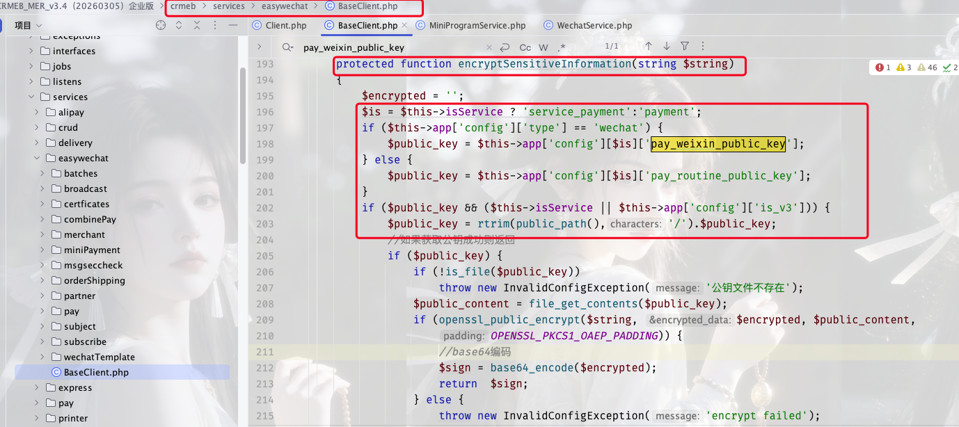Click the find input containing pay_weixin_public_key
This screenshot has width=959, height=427.
tap(390, 47)
